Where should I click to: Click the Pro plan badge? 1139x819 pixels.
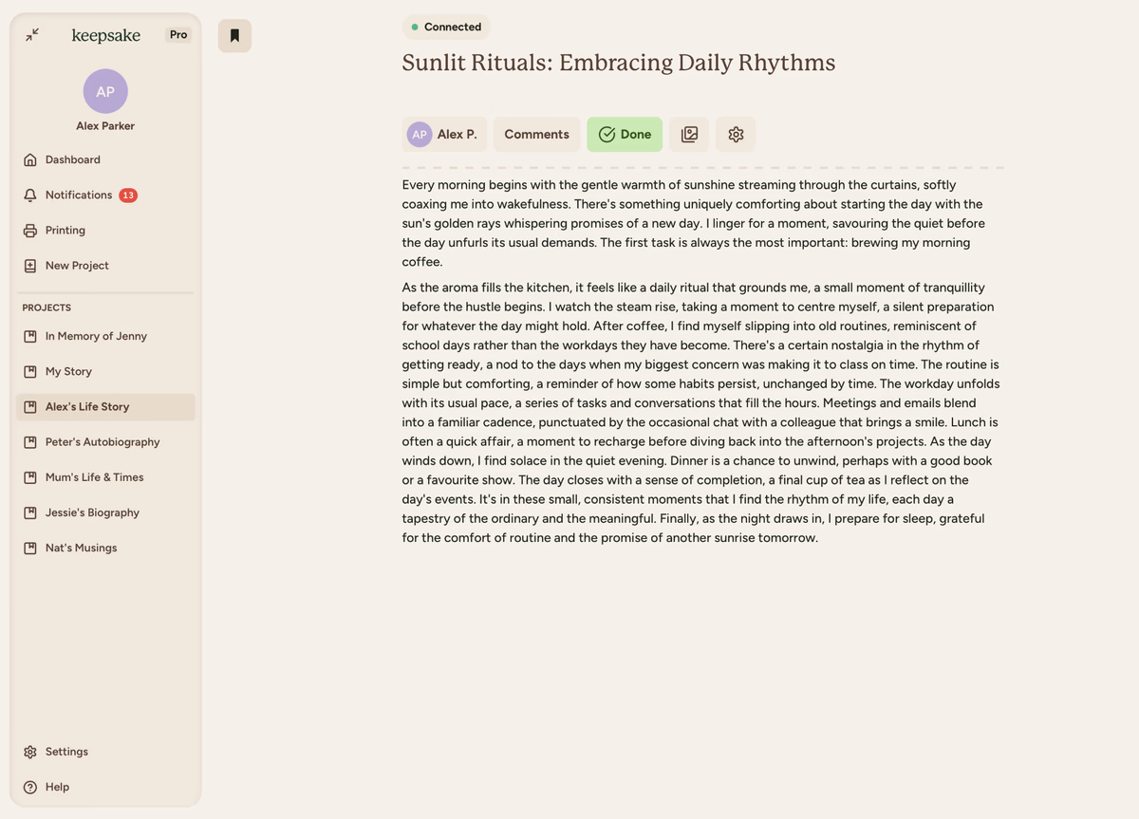(178, 35)
